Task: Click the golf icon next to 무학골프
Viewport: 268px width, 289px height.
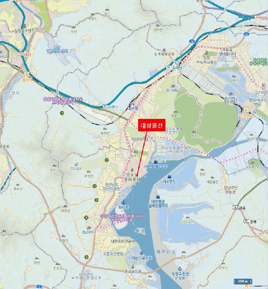Action: pyautogui.click(x=76, y=164)
